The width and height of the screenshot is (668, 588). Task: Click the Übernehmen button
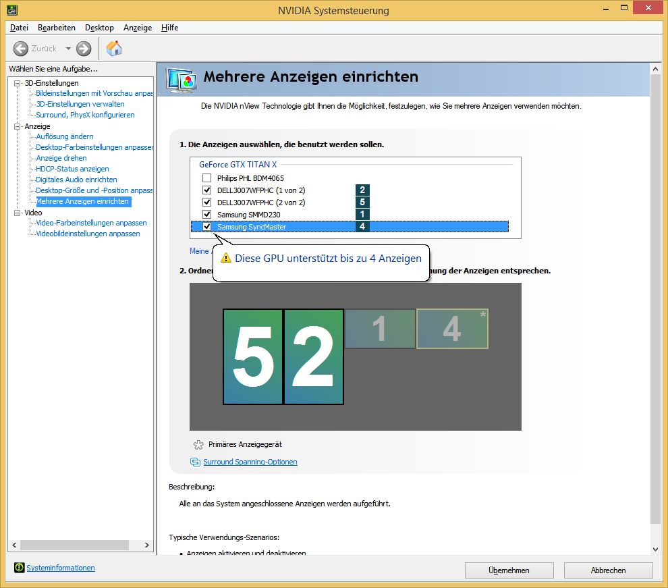(x=509, y=570)
